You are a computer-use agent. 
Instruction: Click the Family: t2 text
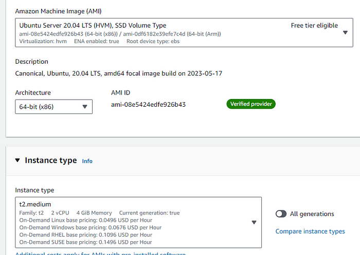click(x=31, y=213)
